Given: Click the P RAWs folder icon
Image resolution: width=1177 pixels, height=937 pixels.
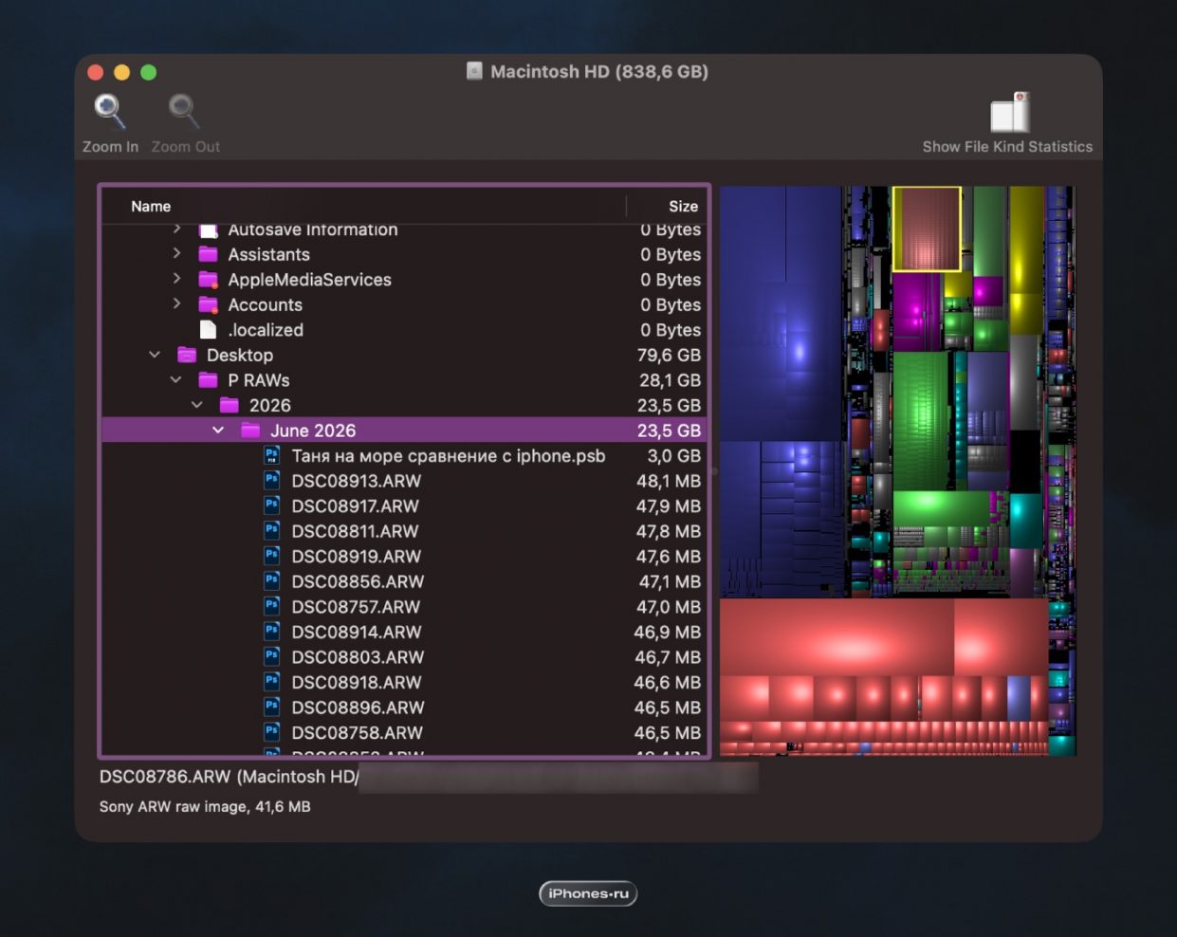Looking at the screenshot, I should pos(208,380).
